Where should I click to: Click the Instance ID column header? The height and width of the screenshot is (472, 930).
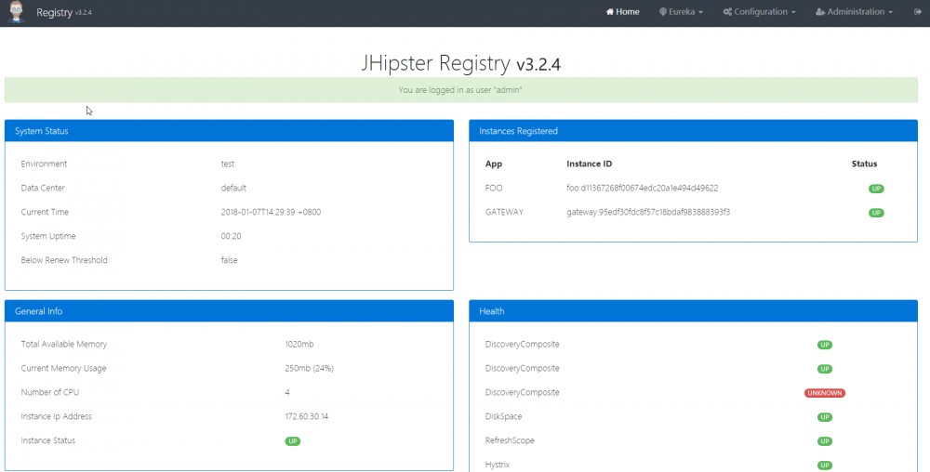click(x=589, y=164)
